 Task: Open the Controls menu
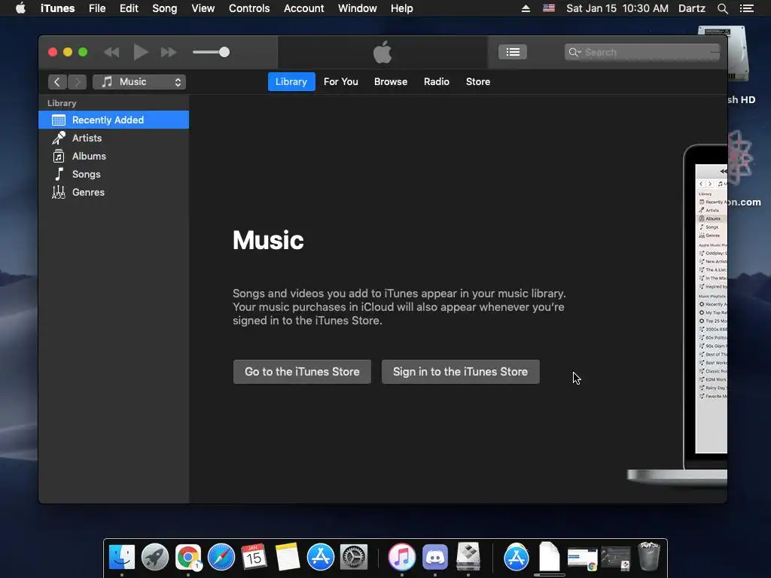pos(249,8)
